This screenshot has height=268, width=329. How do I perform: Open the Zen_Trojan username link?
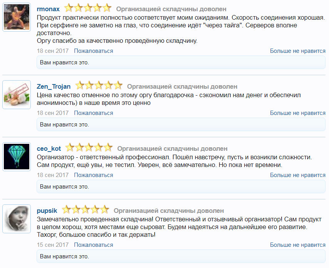pyautogui.click(x=54, y=86)
